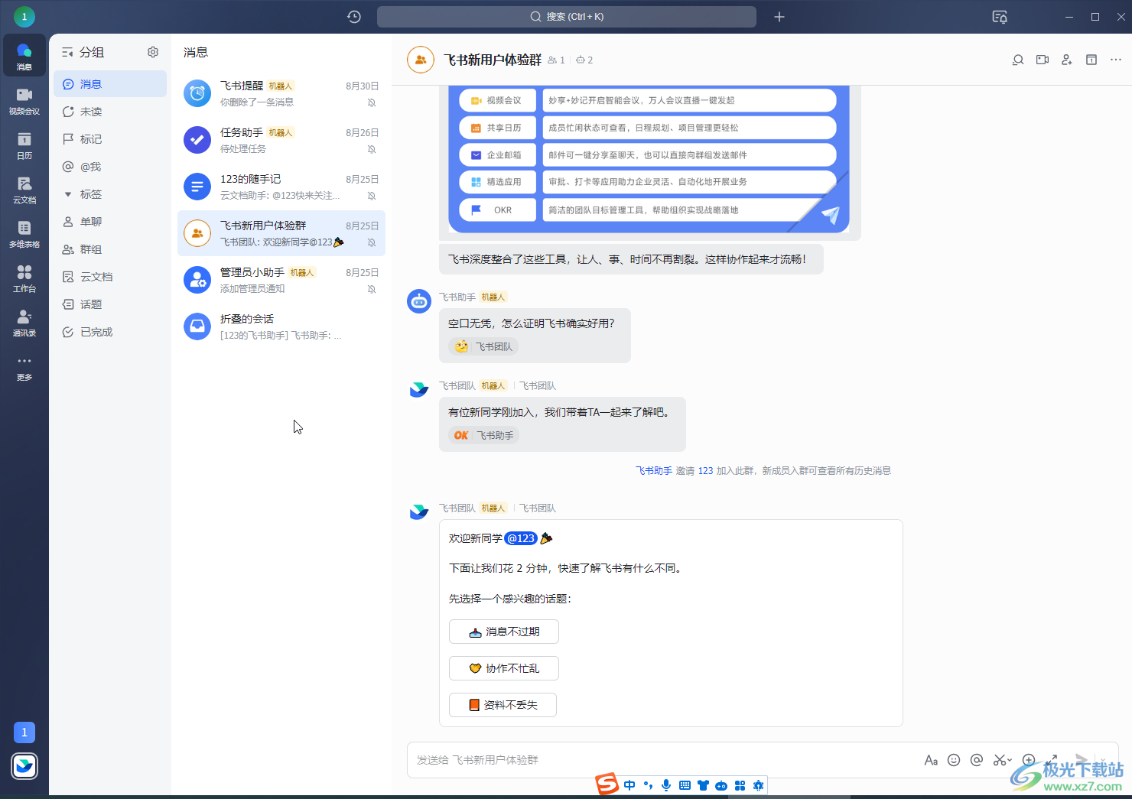Toggle mute bell on 飞书提醒 conversation
The width and height of the screenshot is (1132, 799).
(x=372, y=102)
